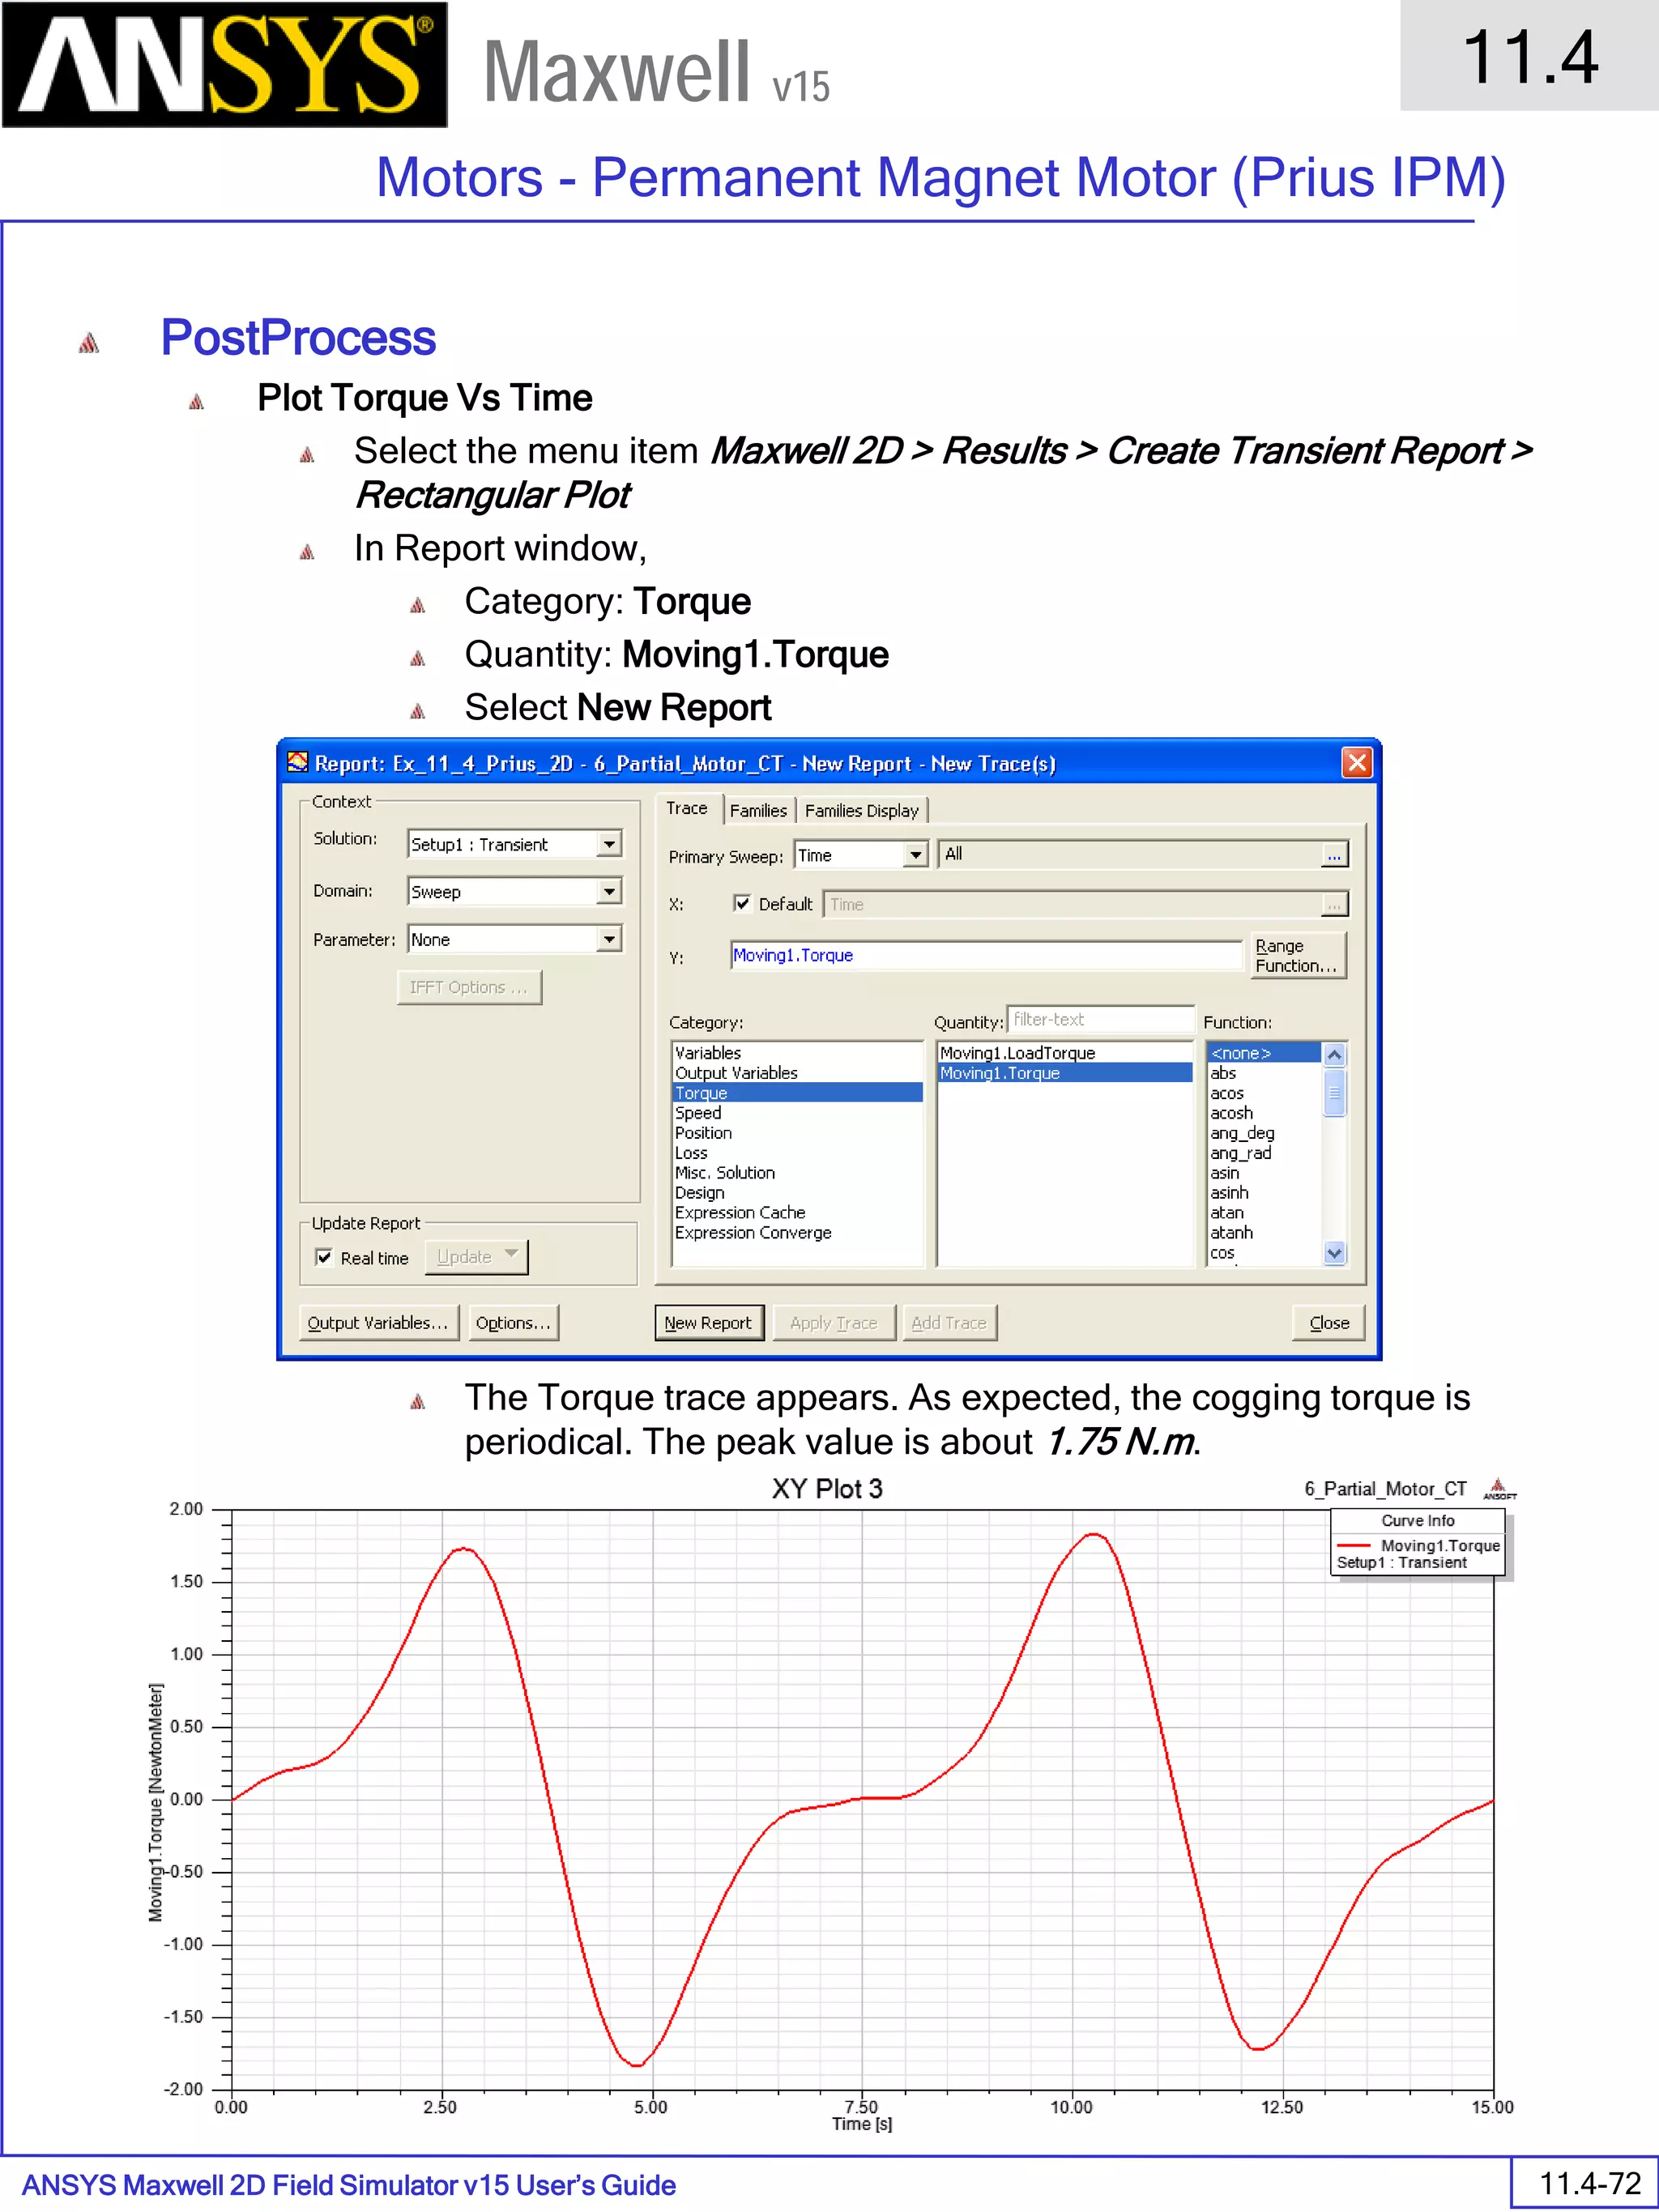Switch to the Families tab

click(758, 811)
